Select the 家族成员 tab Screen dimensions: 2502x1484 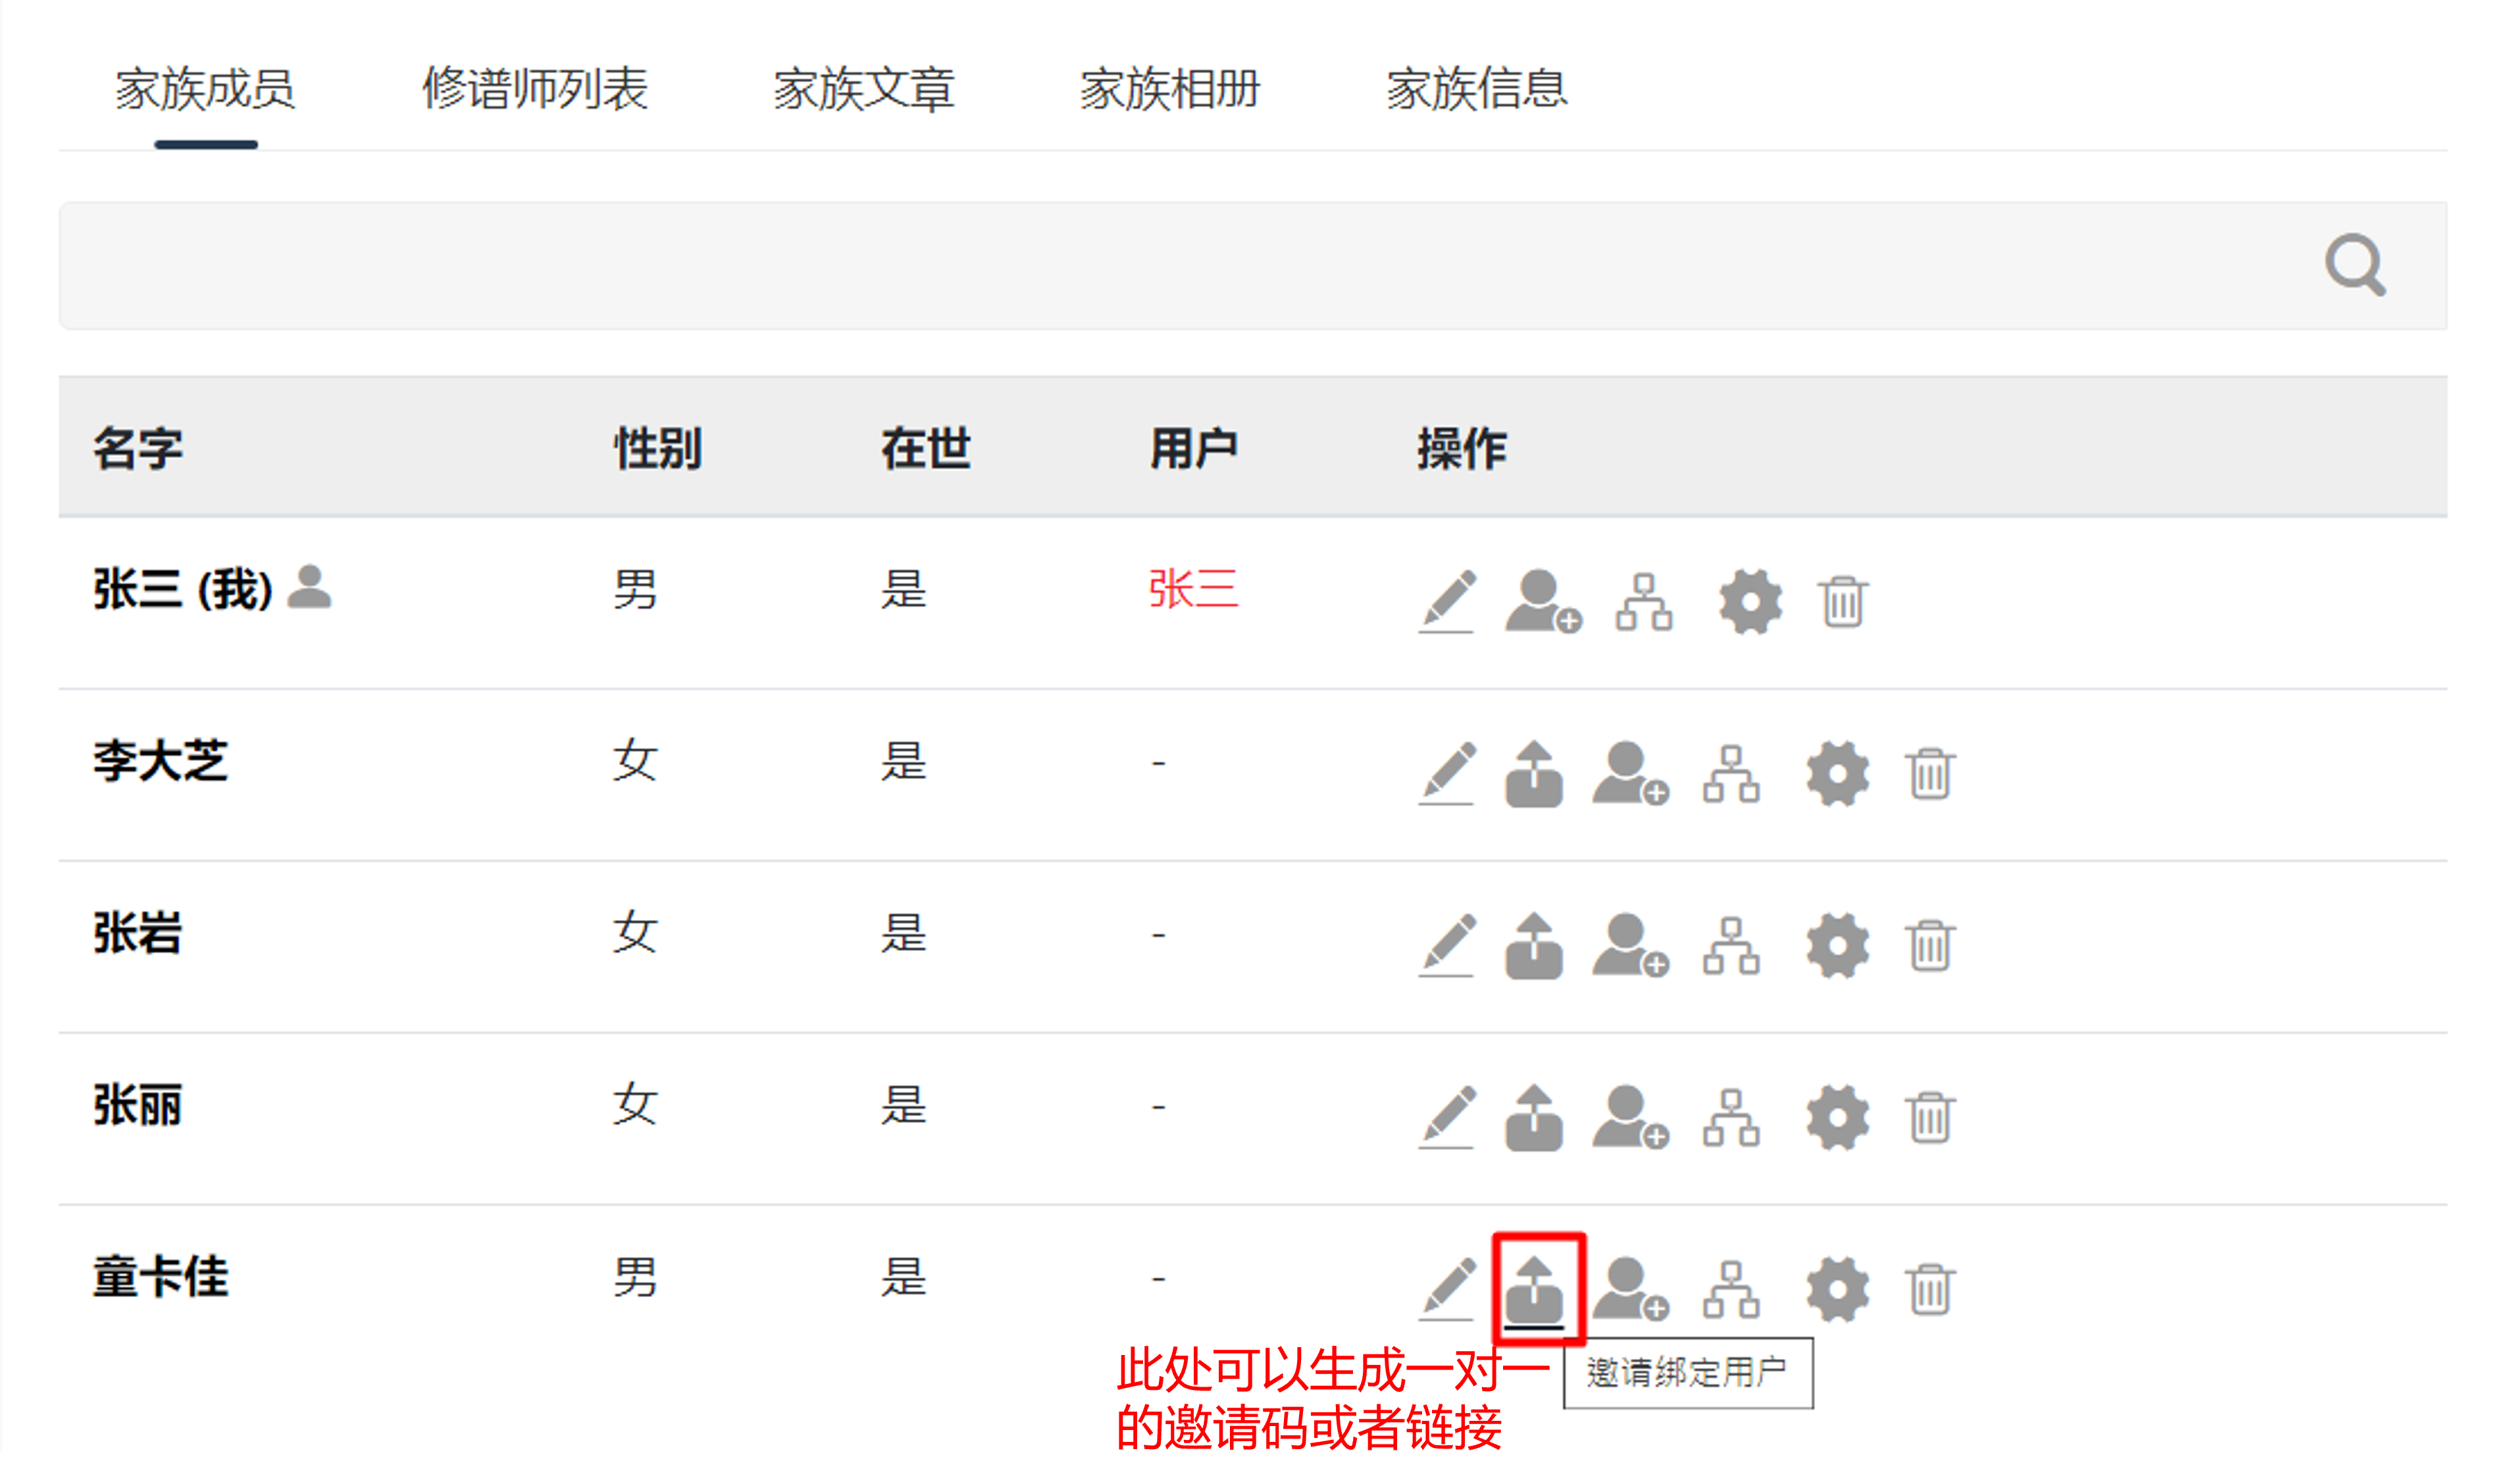[x=205, y=90]
